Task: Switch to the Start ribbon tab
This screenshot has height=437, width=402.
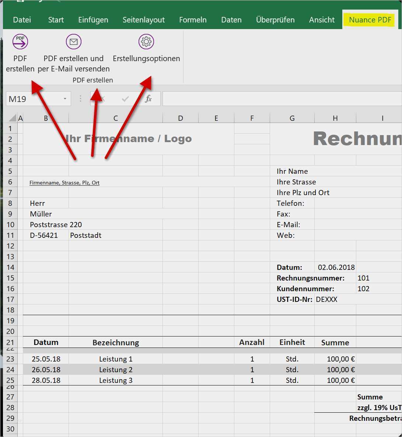Action: 56,20
